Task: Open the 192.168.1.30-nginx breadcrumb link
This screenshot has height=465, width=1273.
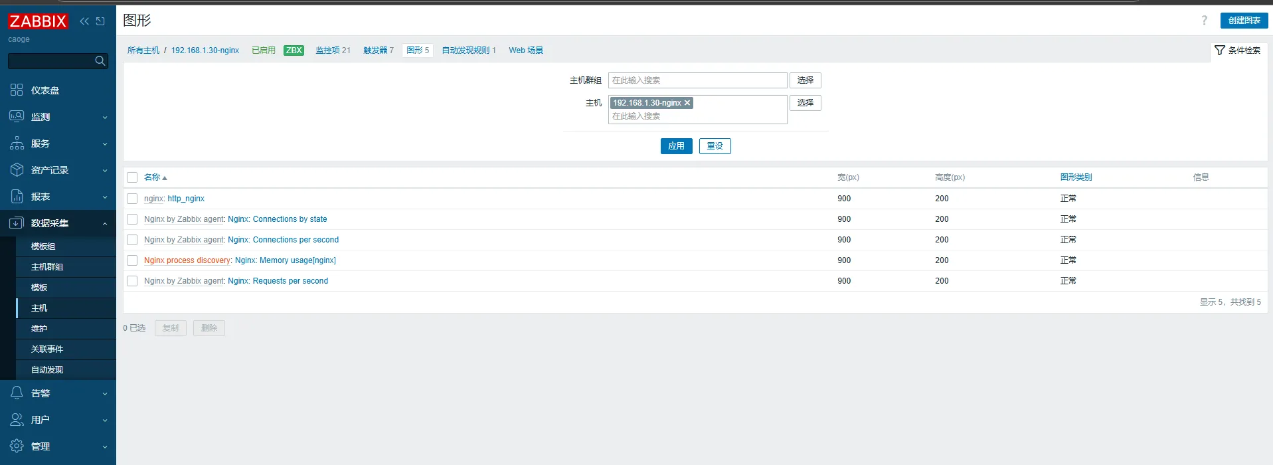Action: 205,50
